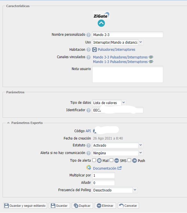This screenshot has width=187, height=213.
Task: Click help icon beside Alerta si no hay comunicación
Action: pos(89,153)
